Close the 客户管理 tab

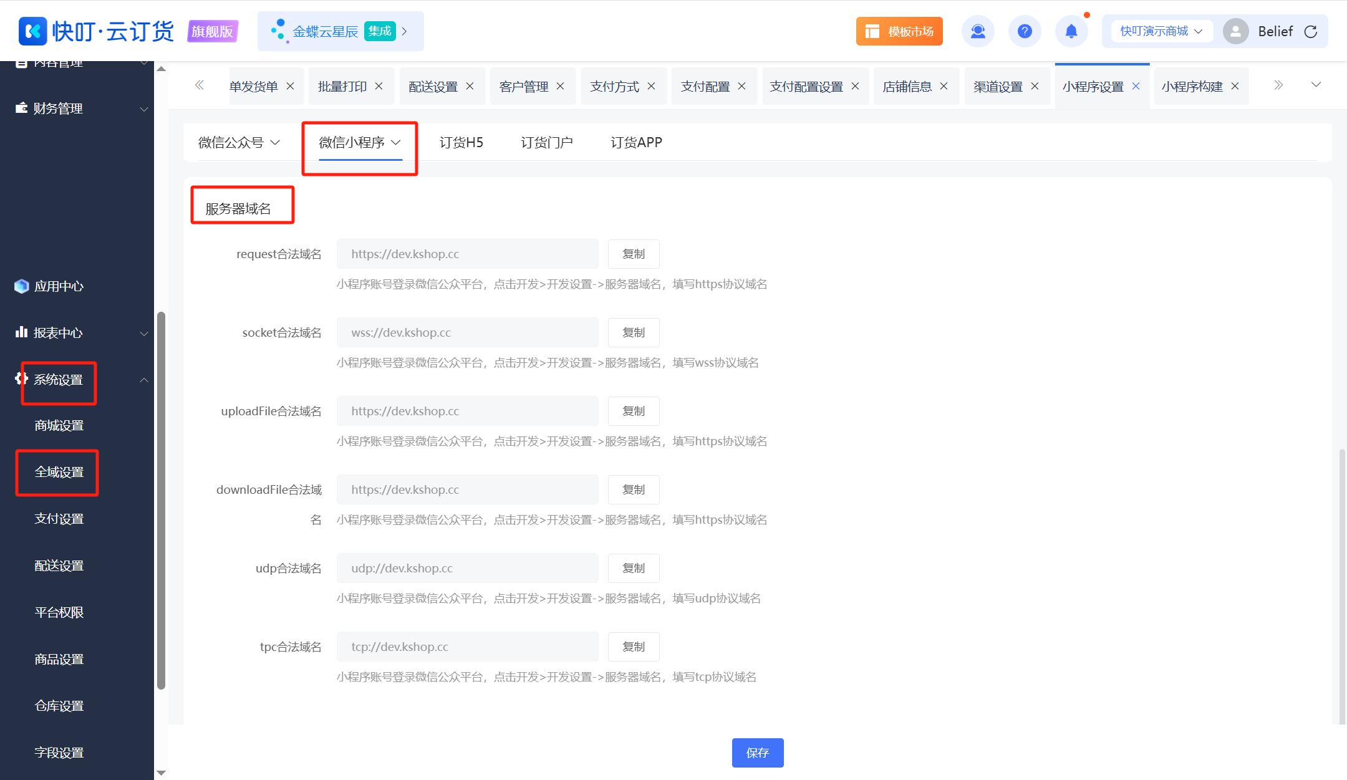[560, 86]
